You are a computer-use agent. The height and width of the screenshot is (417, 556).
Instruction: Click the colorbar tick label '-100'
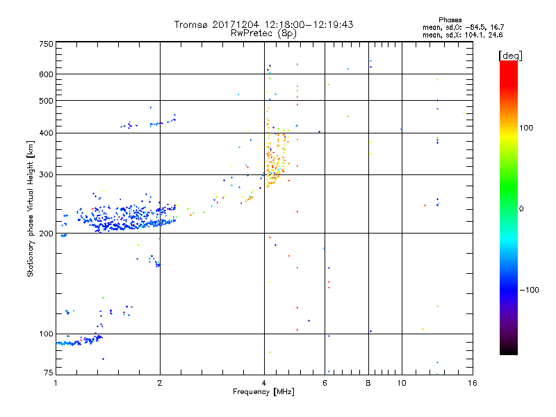pos(530,290)
